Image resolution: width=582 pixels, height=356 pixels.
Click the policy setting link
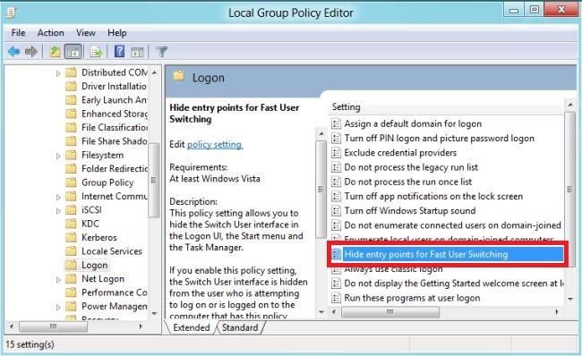pos(215,144)
